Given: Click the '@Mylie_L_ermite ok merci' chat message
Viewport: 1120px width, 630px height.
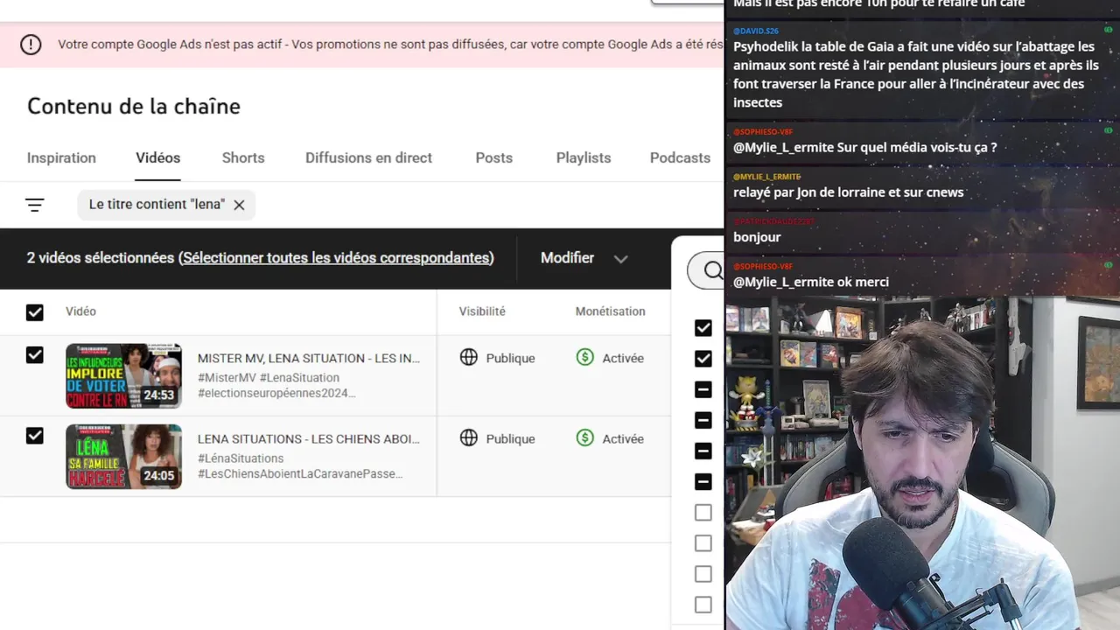Looking at the screenshot, I should 810,282.
